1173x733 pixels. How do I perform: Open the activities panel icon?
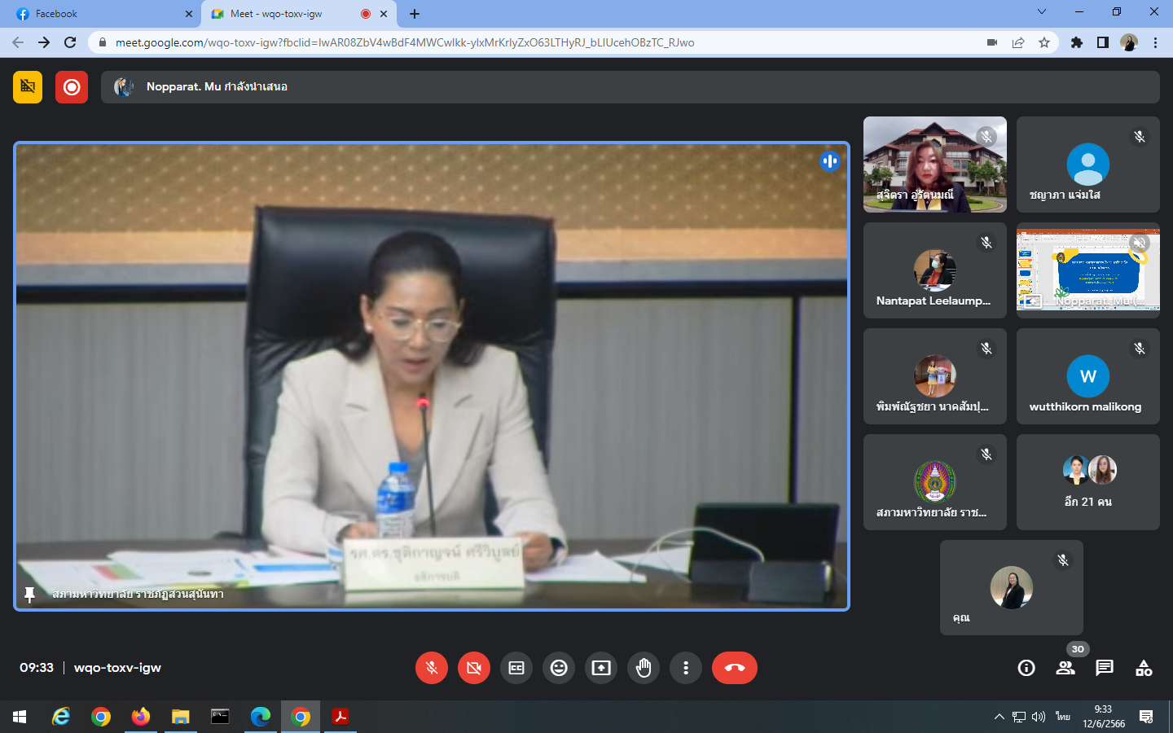1144,668
